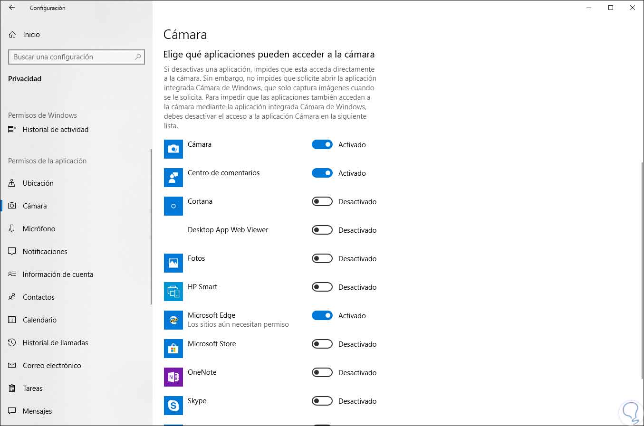644x426 pixels.
Task: Click the Buscar una configuración field
Action: (x=71, y=57)
